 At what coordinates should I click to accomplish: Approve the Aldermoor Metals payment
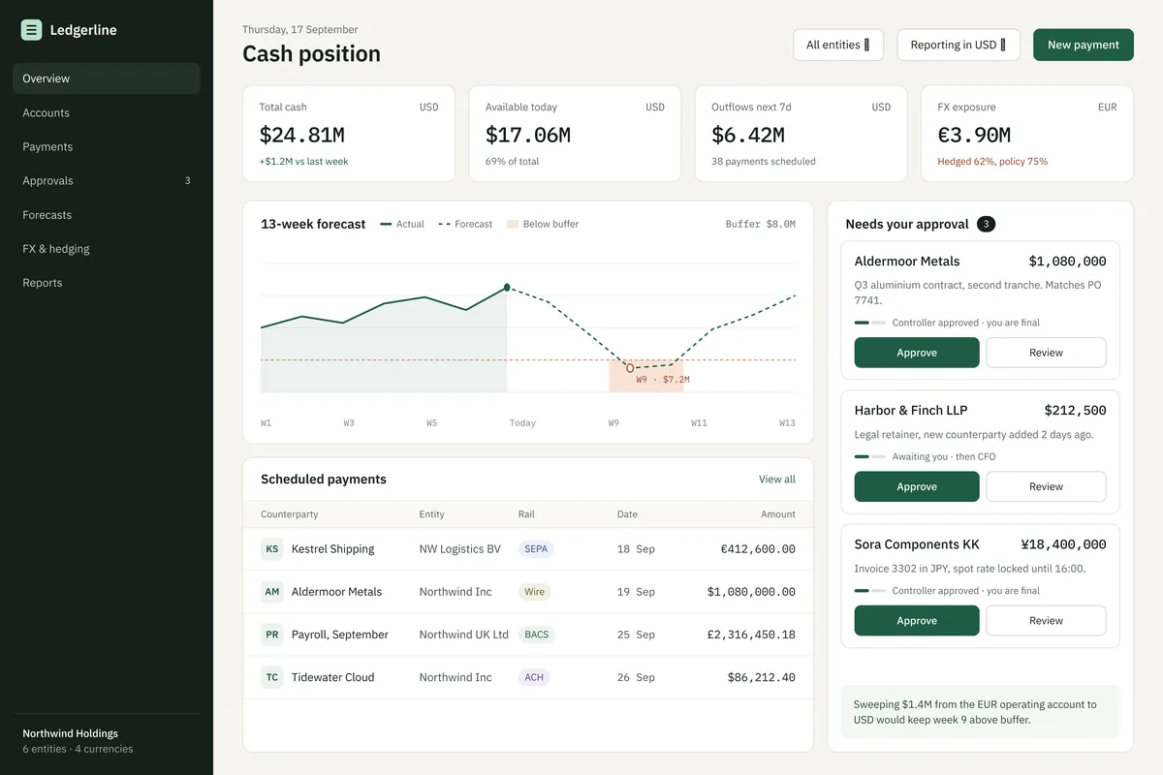[x=917, y=353]
